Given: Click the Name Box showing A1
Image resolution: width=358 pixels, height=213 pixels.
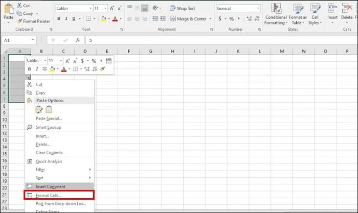Looking at the screenshot, I should 19,40.
